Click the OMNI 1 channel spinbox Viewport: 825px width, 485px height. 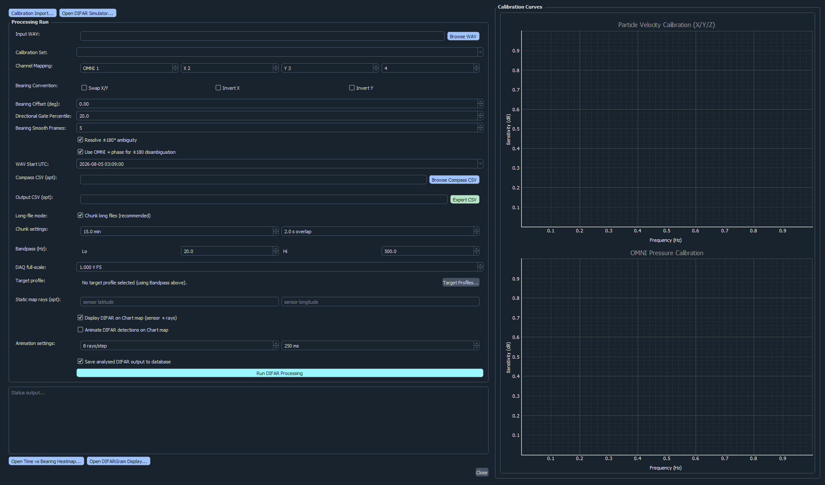click(129, 68)
